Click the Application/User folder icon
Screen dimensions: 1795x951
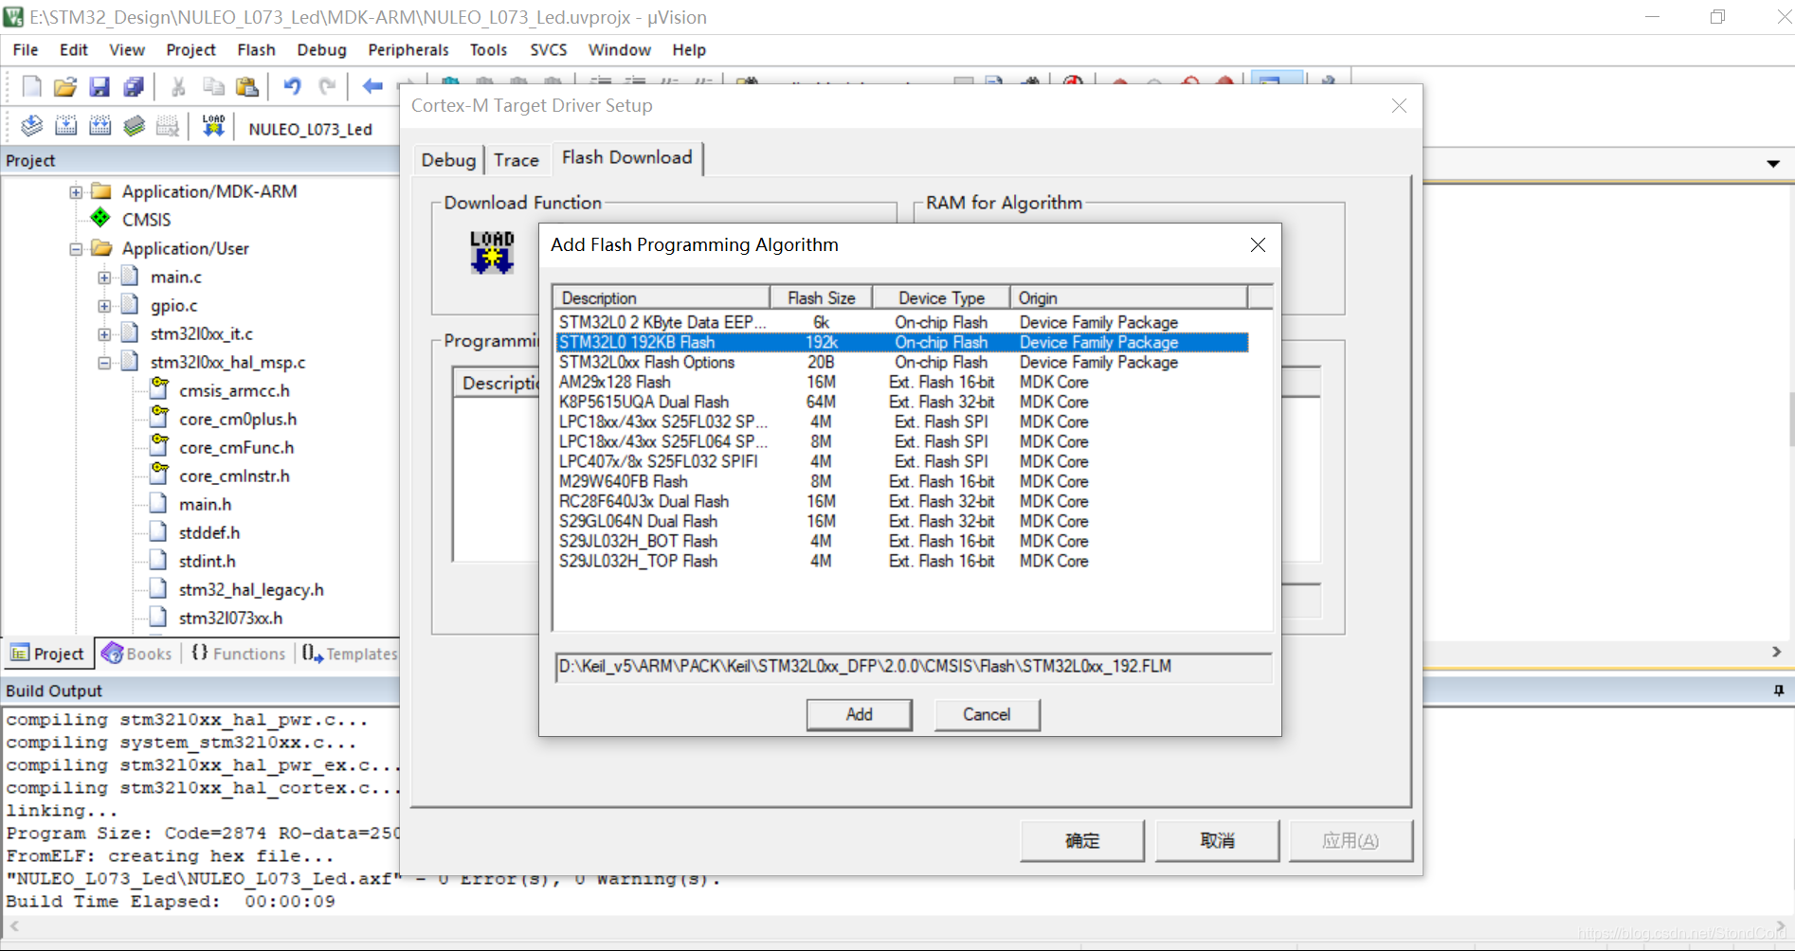101,248
